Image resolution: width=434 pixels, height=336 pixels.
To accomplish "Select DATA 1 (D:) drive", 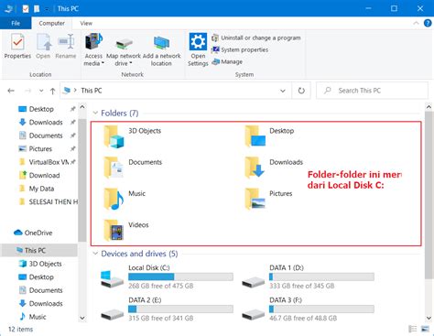I will pyautogui.click(x=308, y=276).
